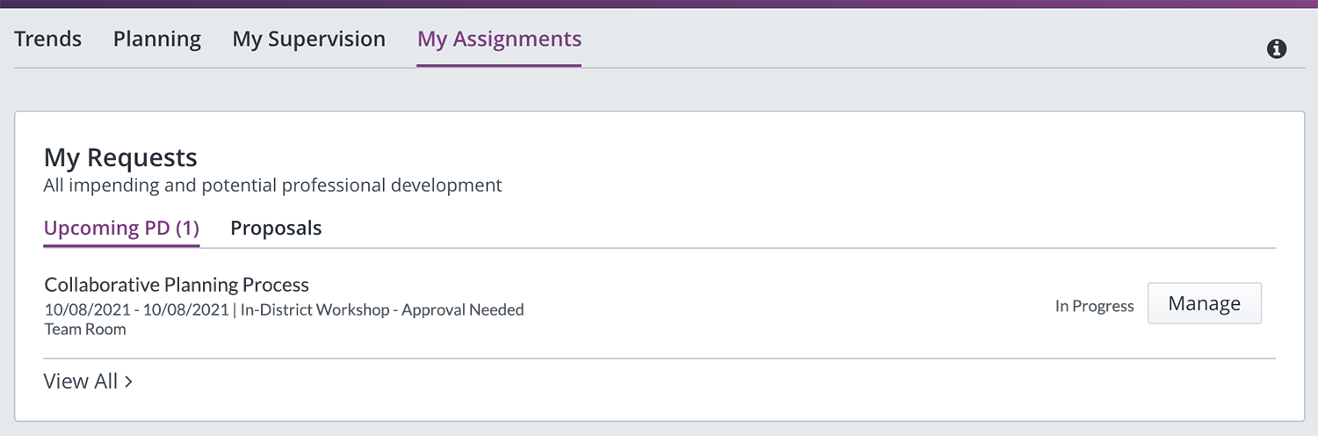
Task: Click the In Progress status label
Action: tap(1095, 307)
